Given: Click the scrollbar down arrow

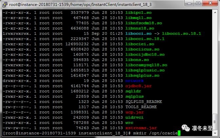Looking at the screenshot, I should (215, 133).
